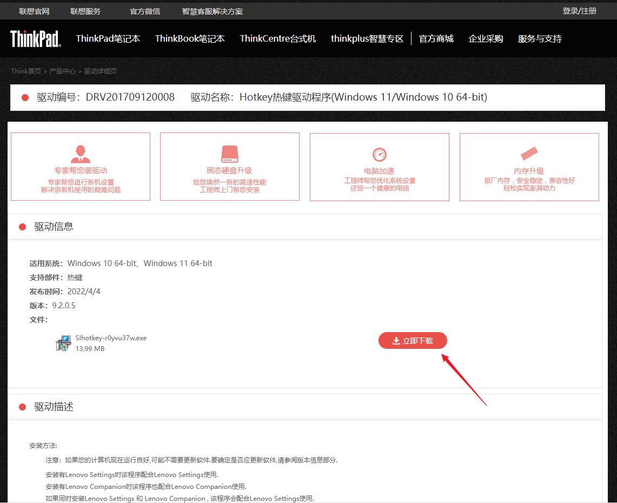Open 联想服务 link

pyautogui.click(x=85, y=11)
